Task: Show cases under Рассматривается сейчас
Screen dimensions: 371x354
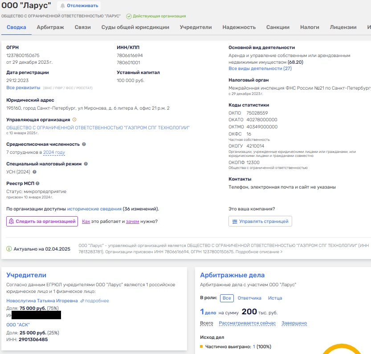Action: pos(247,323)
